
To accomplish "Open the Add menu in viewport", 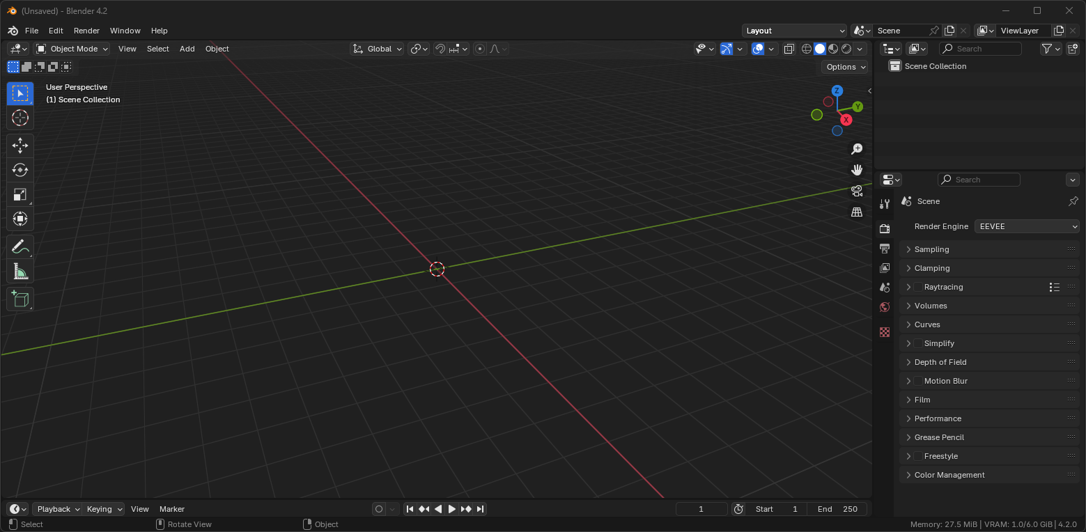I will tap(187, 49).
